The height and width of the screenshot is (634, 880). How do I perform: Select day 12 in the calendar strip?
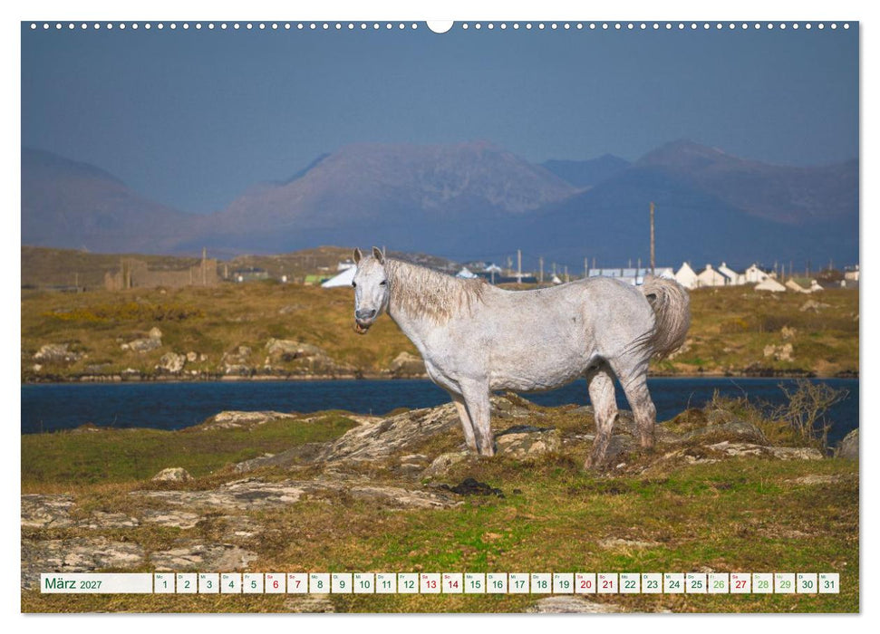click(x=408, y=583)
